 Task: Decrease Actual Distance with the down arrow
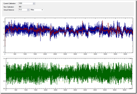pos(28,10)
